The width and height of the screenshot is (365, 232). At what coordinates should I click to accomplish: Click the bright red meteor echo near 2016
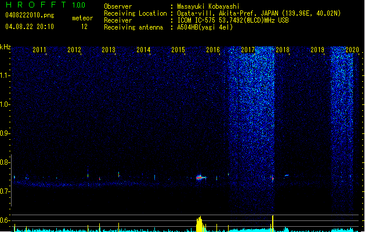[200, 177]
